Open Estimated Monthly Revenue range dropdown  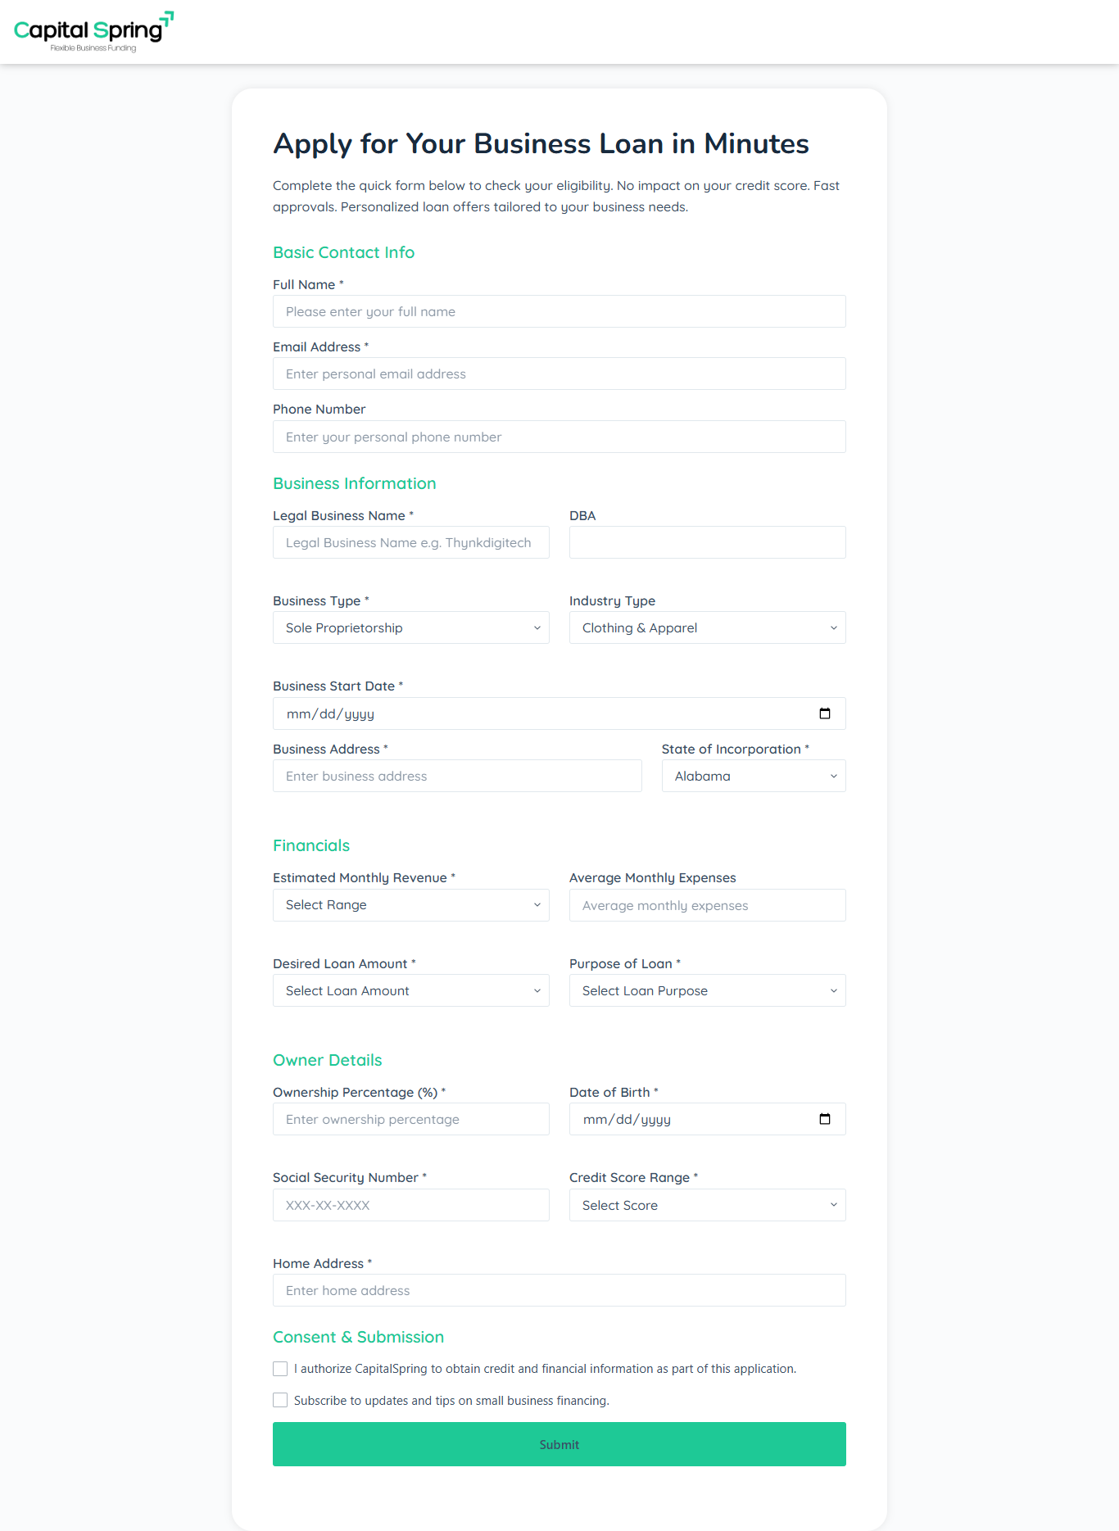[x=410, y=905]
